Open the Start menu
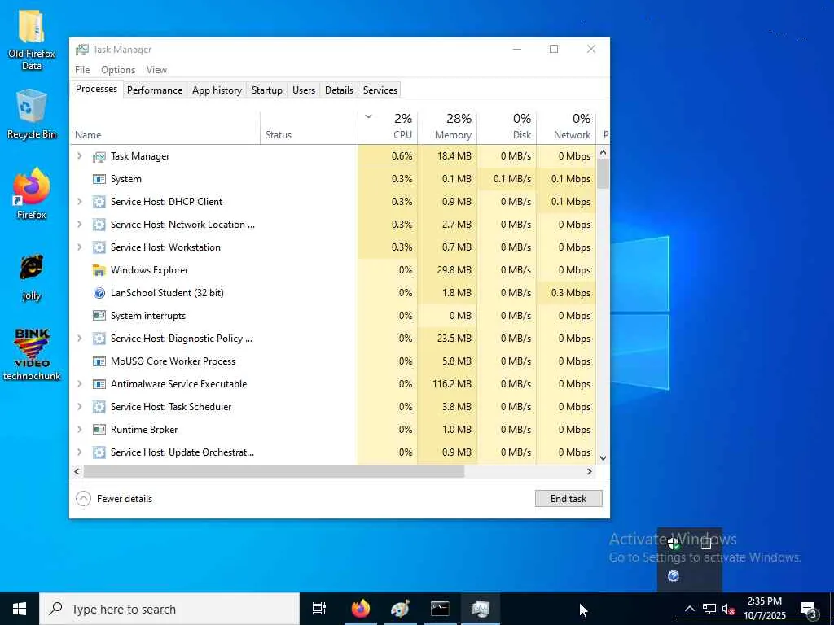Viewport: 834px width, 625px height. (x=20, y=609)
